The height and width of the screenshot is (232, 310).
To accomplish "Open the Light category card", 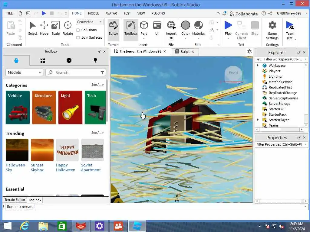I will (x=70, y=107).
